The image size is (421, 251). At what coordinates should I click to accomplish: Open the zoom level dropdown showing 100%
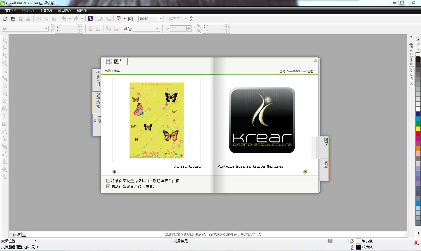tap(161, 19)
